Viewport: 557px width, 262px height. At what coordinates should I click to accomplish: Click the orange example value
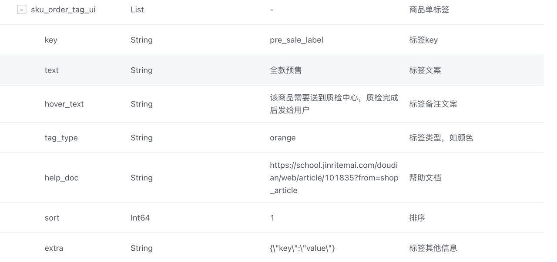click(282, 138)
